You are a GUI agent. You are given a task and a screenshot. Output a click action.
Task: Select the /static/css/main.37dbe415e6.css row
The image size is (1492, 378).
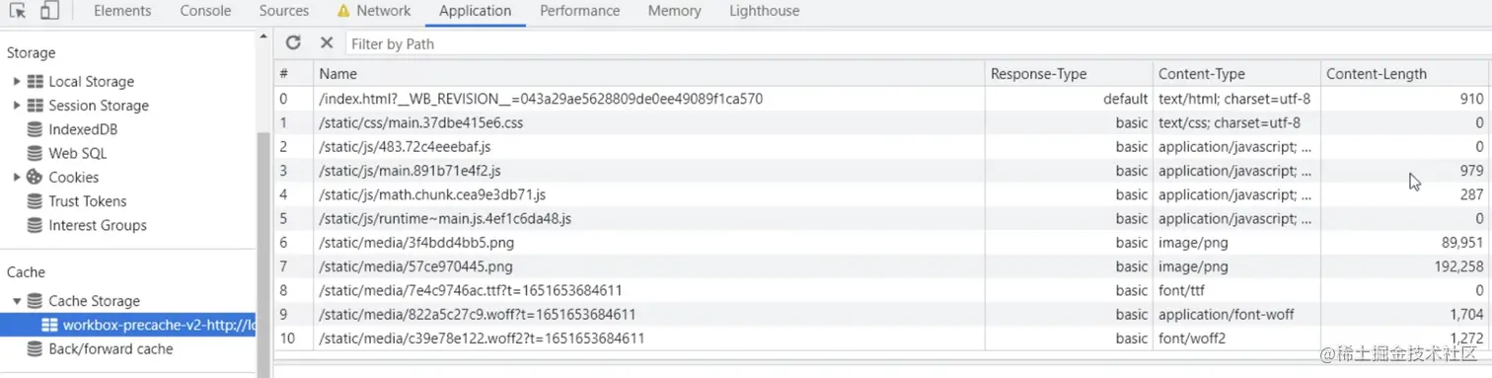(x=881, y=123)
